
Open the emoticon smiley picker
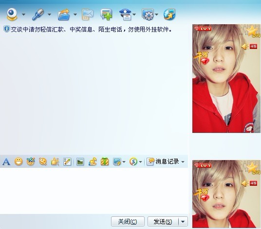tap(19, 162)
